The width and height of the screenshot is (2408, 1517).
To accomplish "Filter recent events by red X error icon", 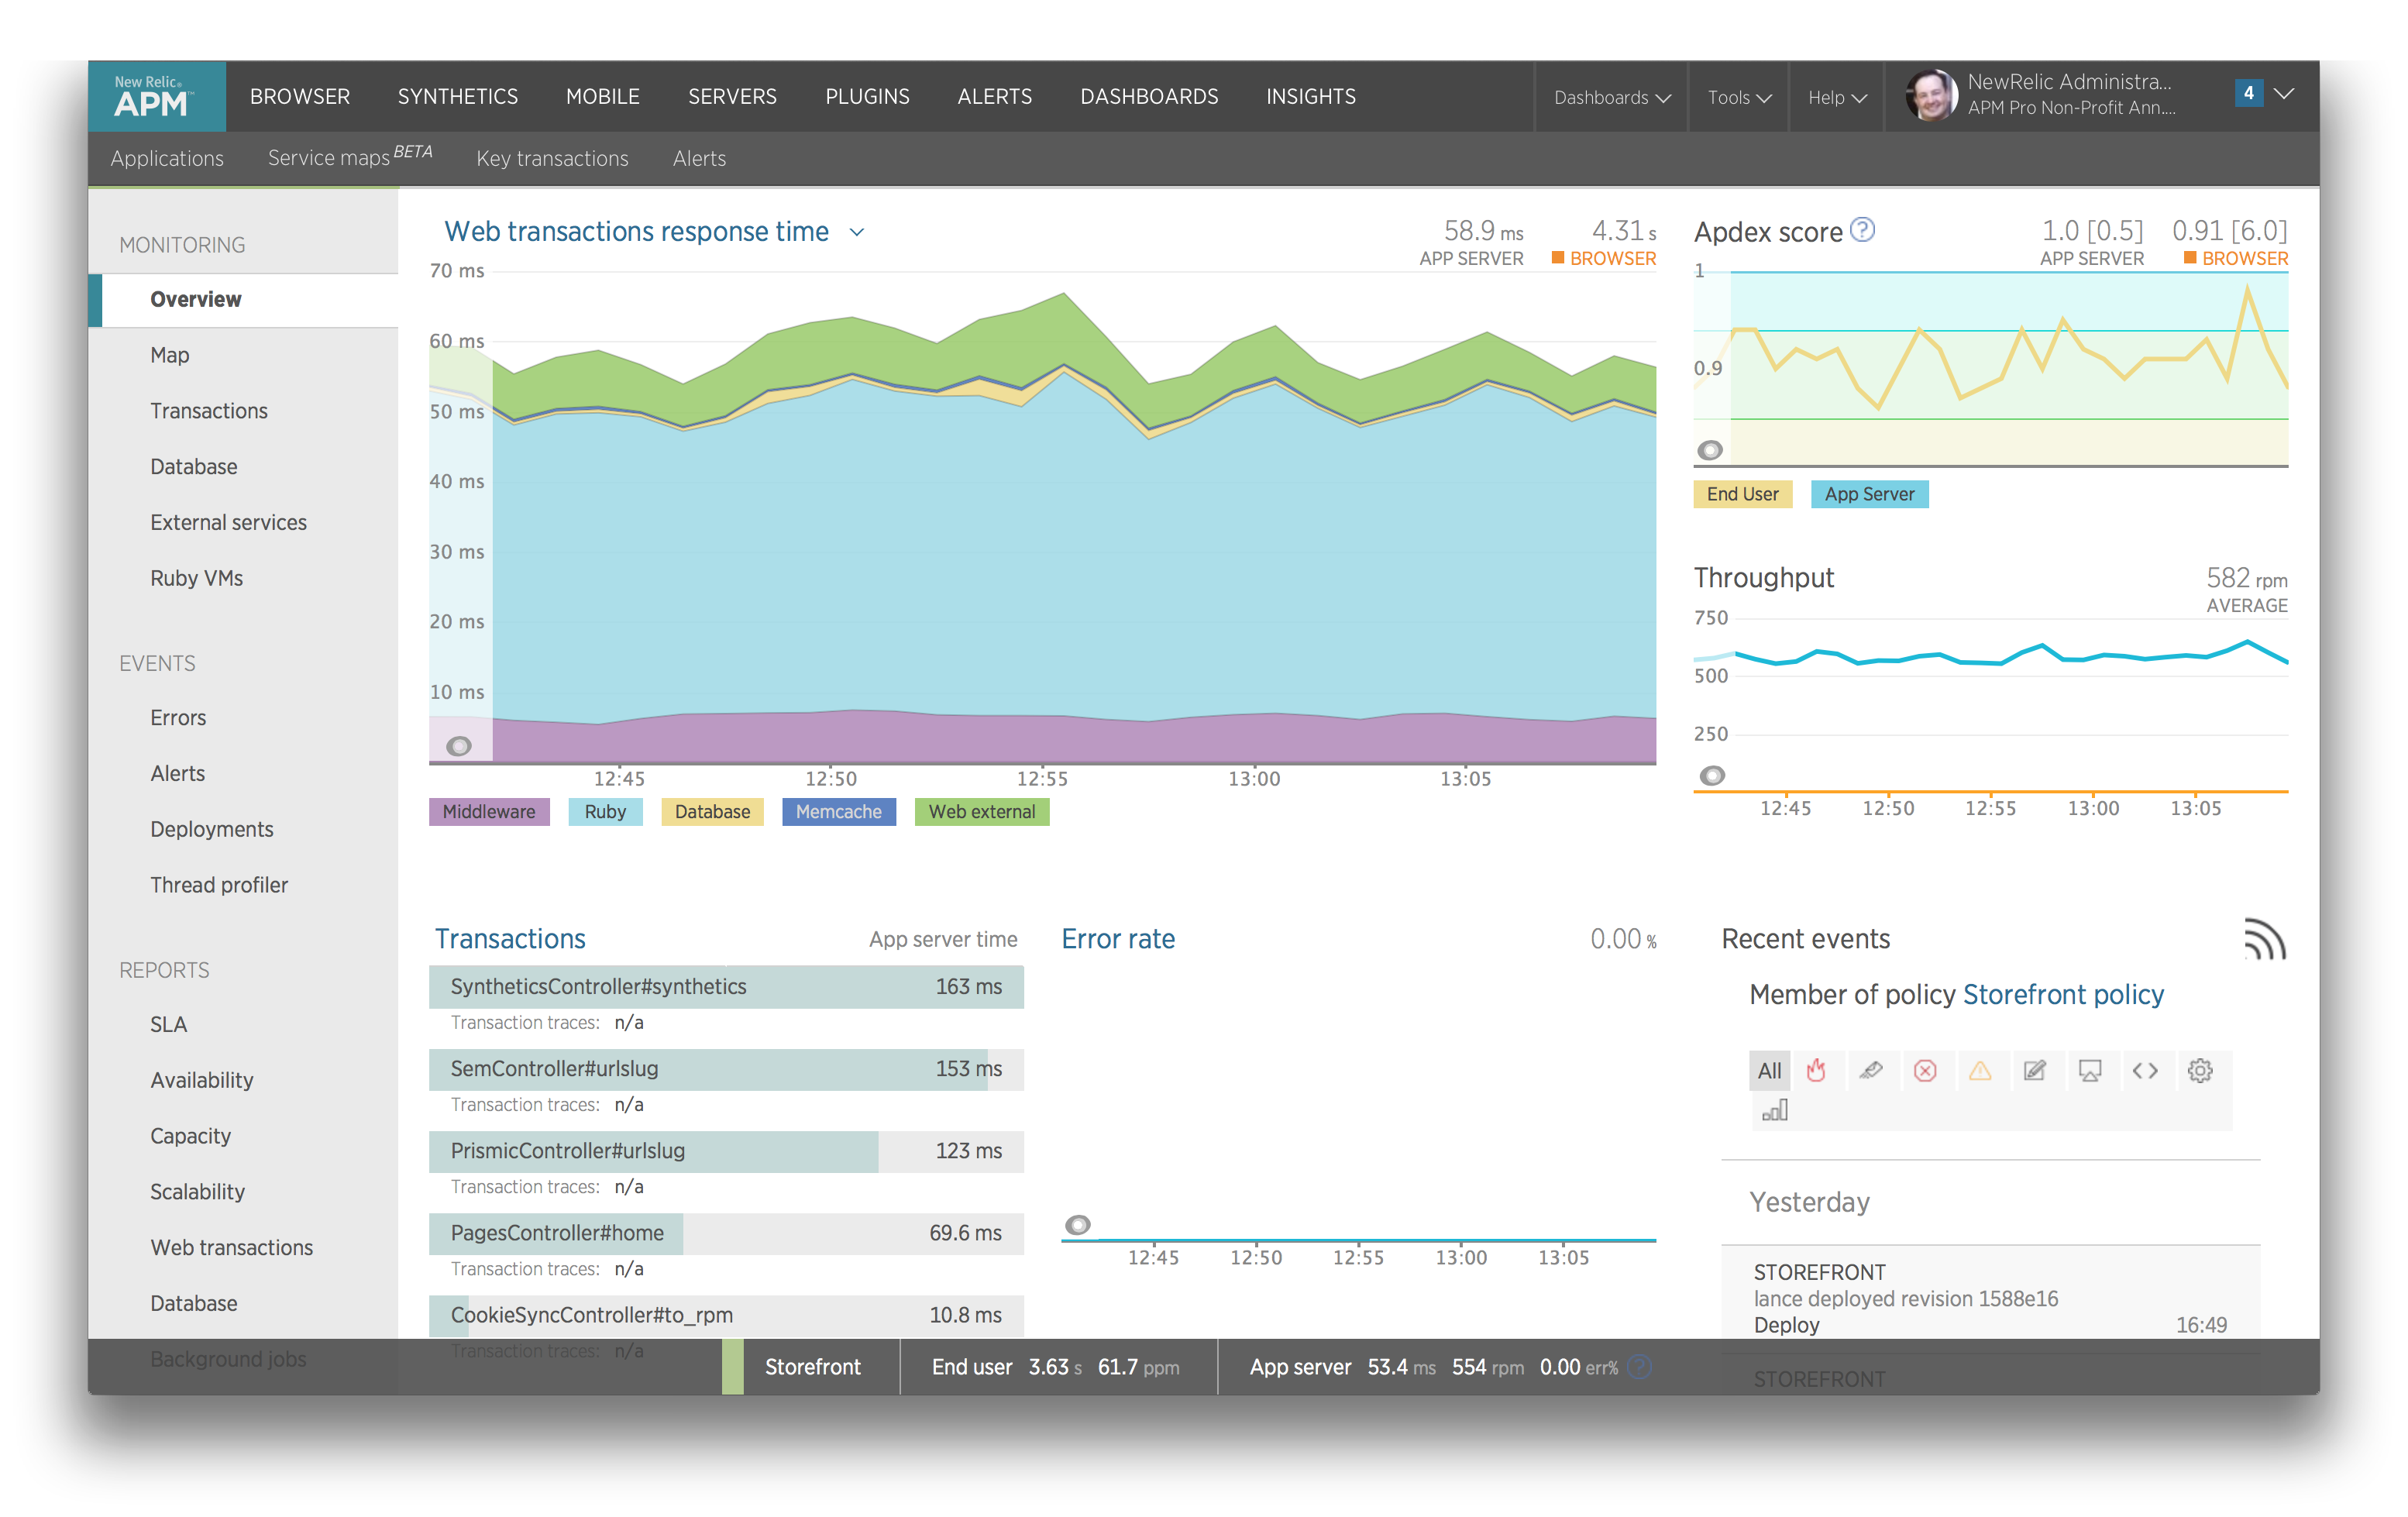I will [x=1925, y=1070].
